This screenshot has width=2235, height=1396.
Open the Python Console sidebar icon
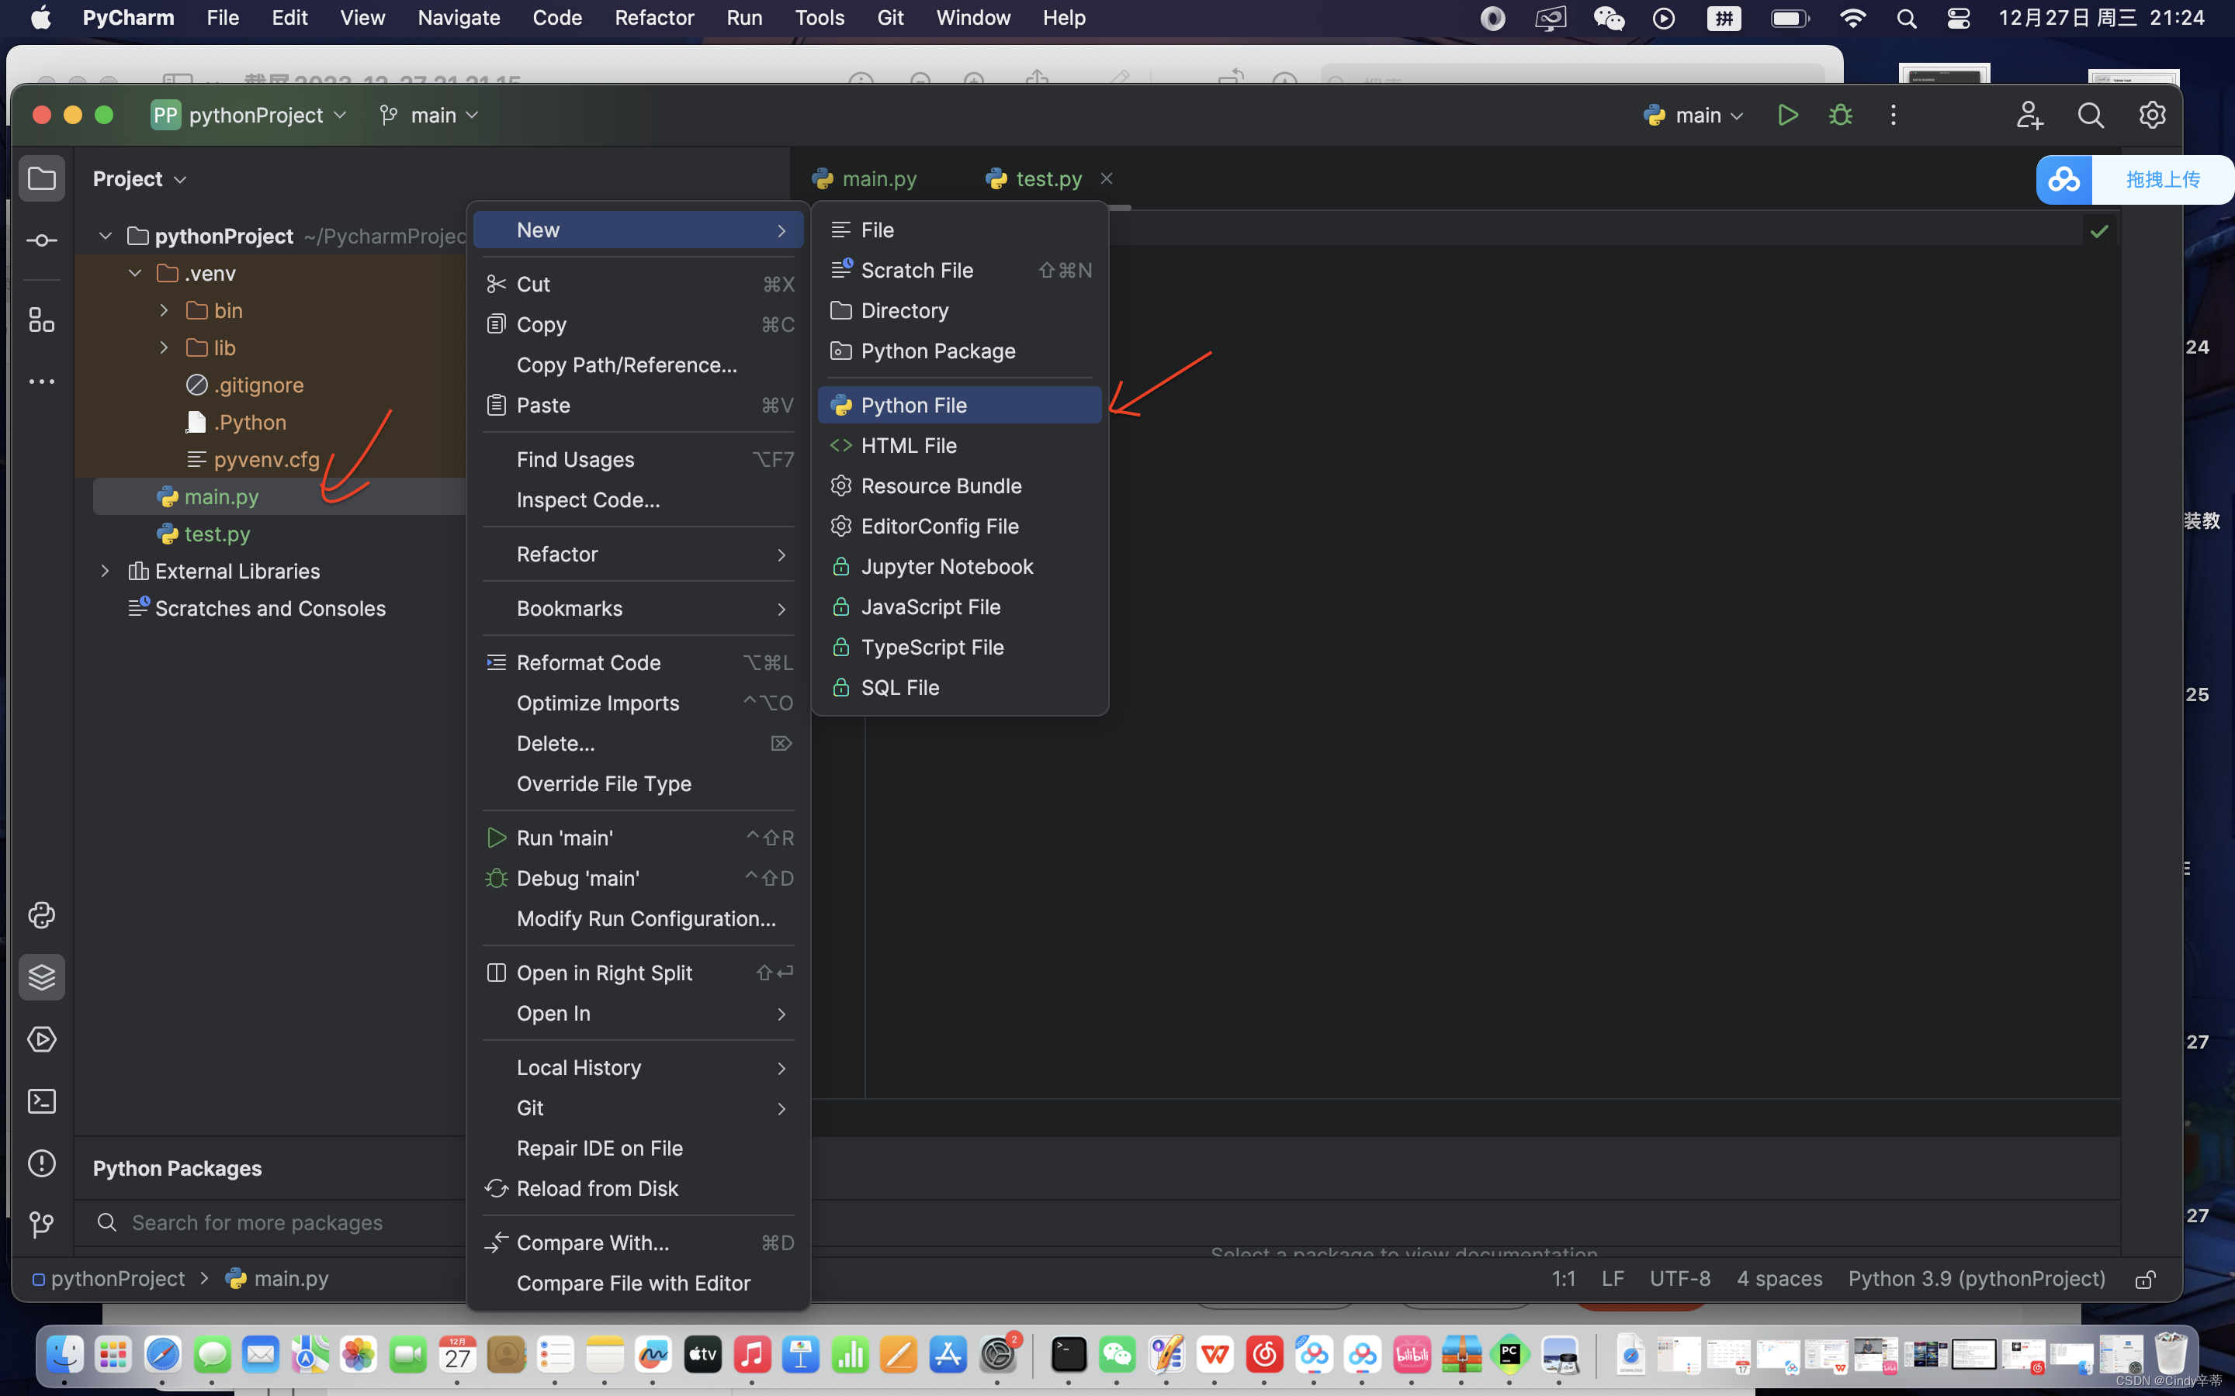coord(42,915)
